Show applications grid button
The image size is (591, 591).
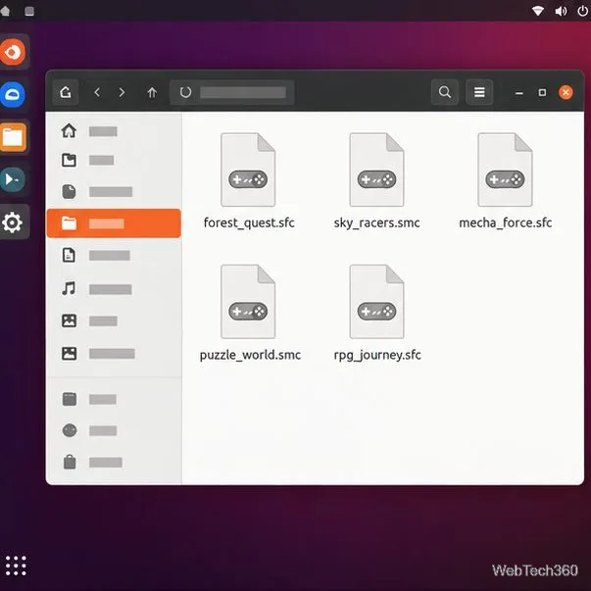(x=16, y=566)
